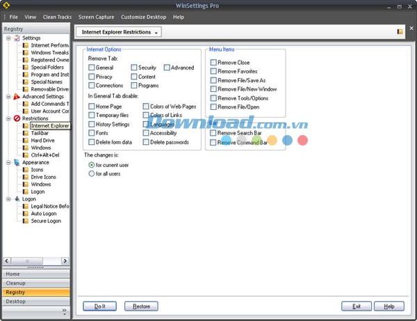Collapse the Advanced Settings tree node

tap(8, 96)
